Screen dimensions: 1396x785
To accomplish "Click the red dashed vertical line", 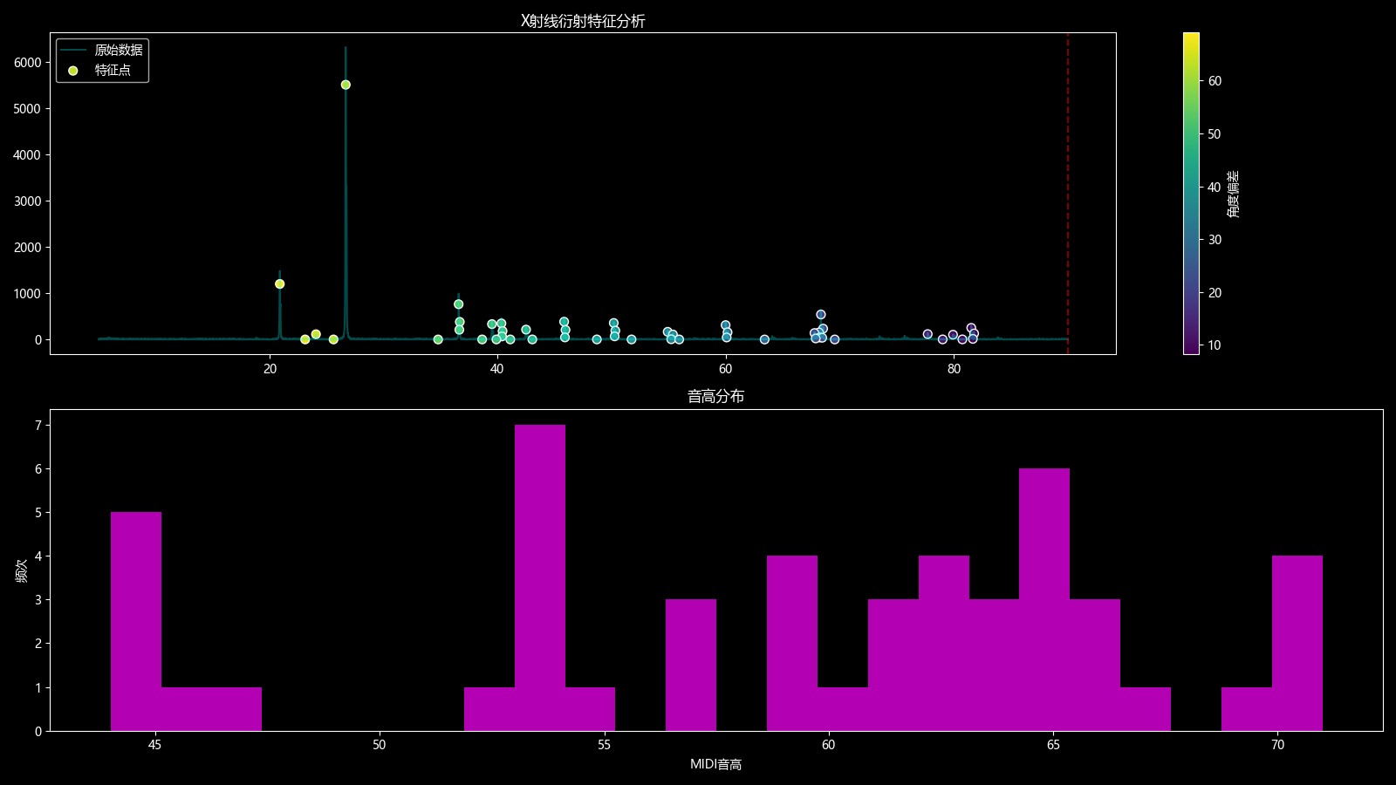I will coord(1068,194).
